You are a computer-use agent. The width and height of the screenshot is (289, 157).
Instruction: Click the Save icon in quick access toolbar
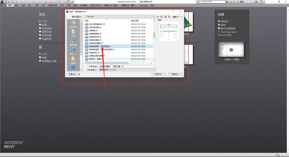pyautogui.click(x=12, y=2)
